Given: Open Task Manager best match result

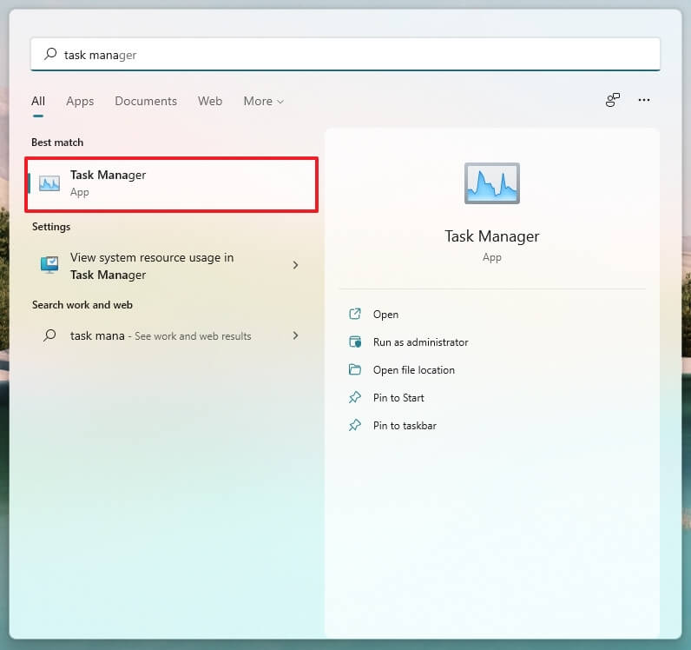Looking at the screenshot, I should [x=171, y=184].
